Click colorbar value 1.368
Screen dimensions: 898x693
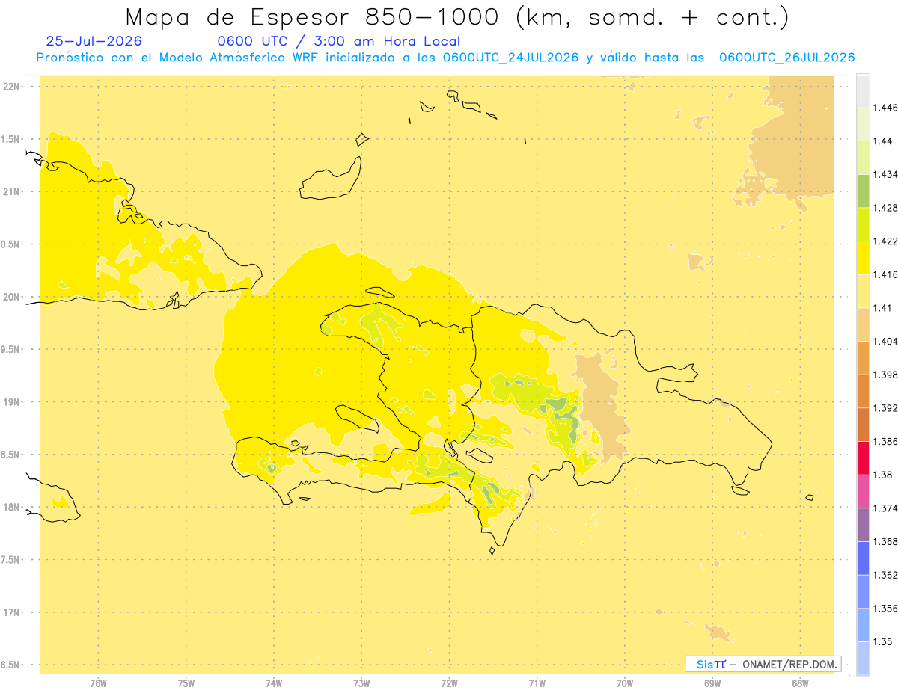pyautogui.click(x=885, y=541)
